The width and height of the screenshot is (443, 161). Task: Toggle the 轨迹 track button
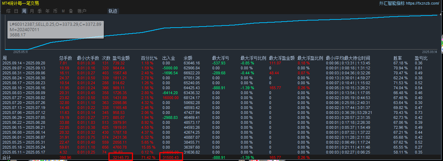point(113,11)
